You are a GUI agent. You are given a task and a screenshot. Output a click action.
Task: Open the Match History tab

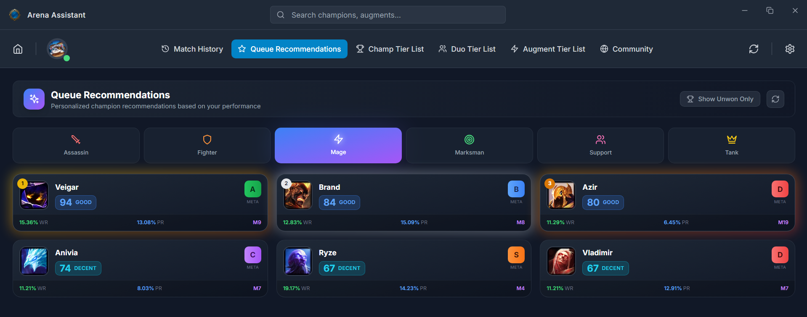click(x=192, y=49)
